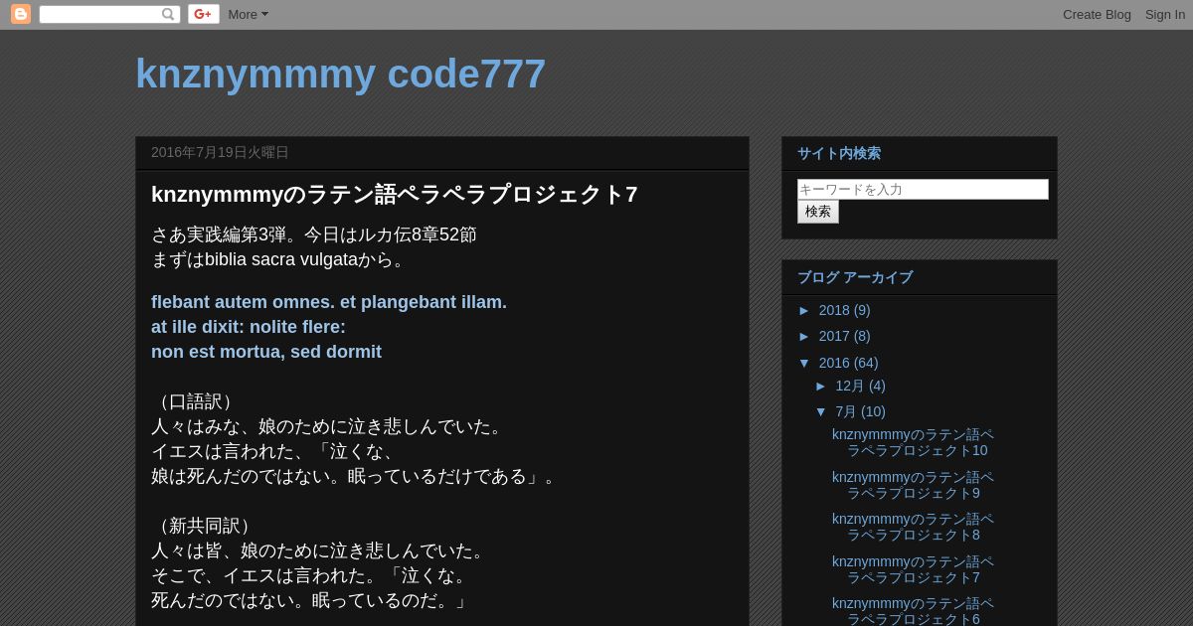
Task: Focus the Blogger navbar search field
Action: pyautogui.click(x=100, y=14)
